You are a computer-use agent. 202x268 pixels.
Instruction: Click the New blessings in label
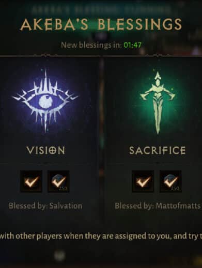[x=91, y=45]
